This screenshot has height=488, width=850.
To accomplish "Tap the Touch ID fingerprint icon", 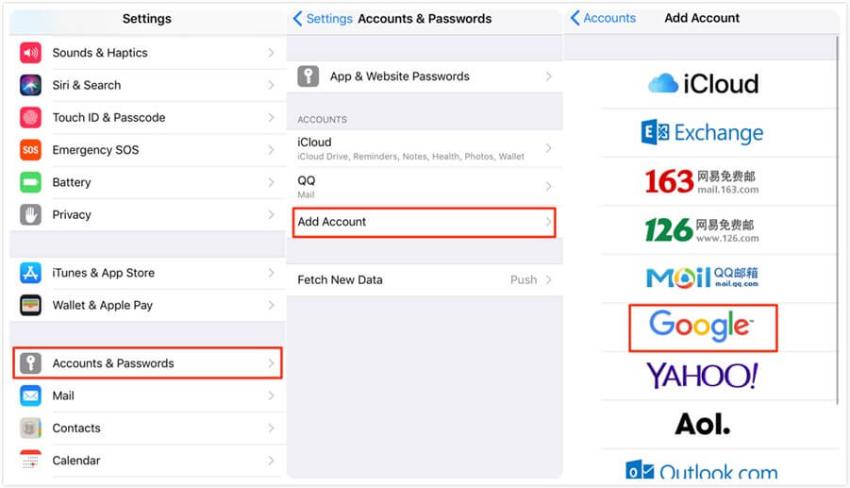I will point(31,118).
